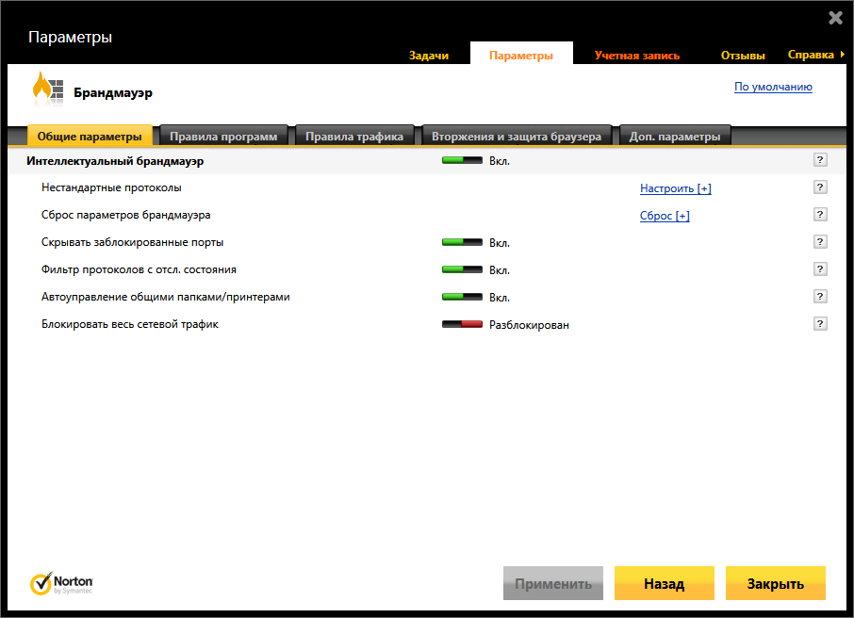Open help for Интеллектуальный брандмауэр
Viewport: 854px width, 618px height.
click(820, 159)
